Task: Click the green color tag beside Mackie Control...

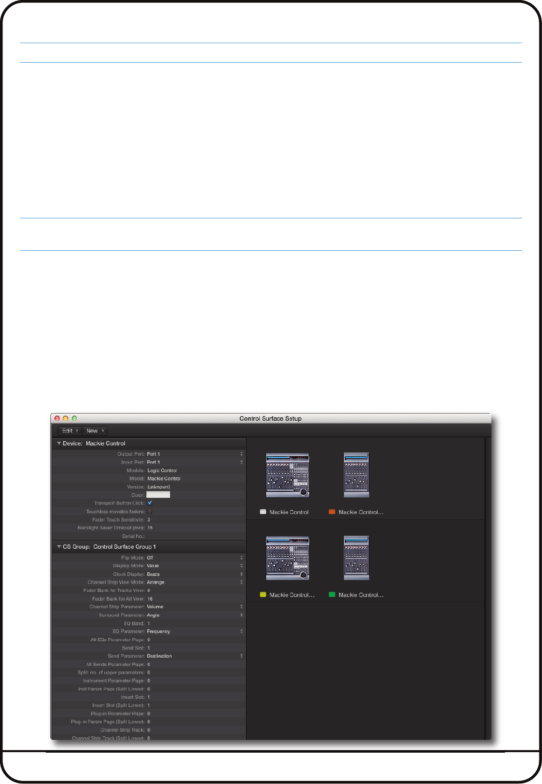Action: [332, 594]
